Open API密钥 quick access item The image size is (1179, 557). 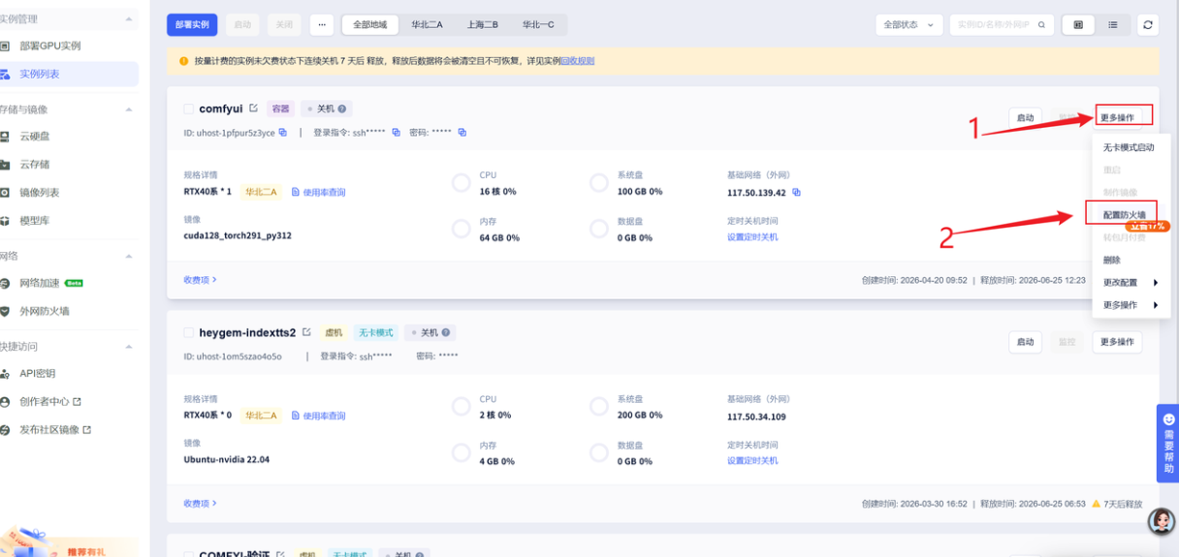click(38, 374)
